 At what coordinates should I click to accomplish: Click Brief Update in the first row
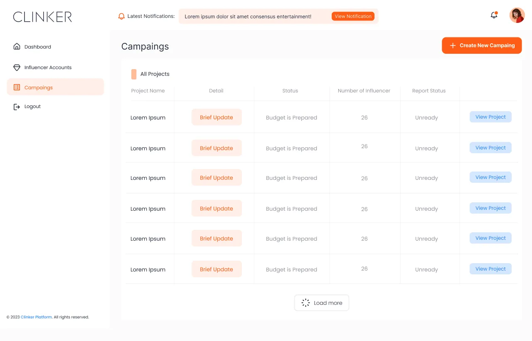point(217,117)
